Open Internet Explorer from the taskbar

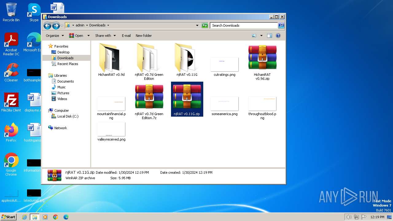pyautogui.click(x=25, y=217)
